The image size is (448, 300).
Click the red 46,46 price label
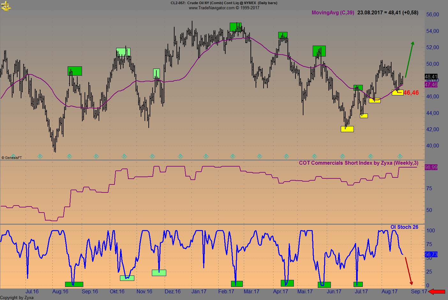411,93
